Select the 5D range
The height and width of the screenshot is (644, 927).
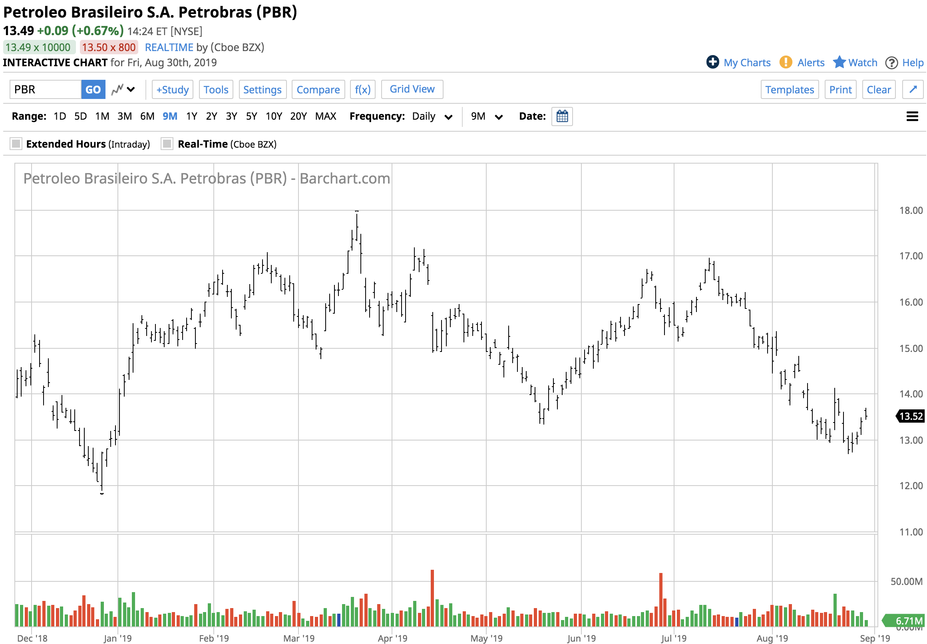point(80,117)
